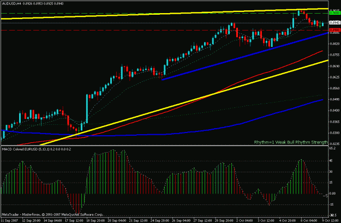Click the 28 Sep 20:00 time label

(224, 220)
